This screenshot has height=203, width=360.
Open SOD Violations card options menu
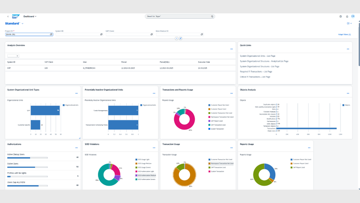tap(154, 148)
